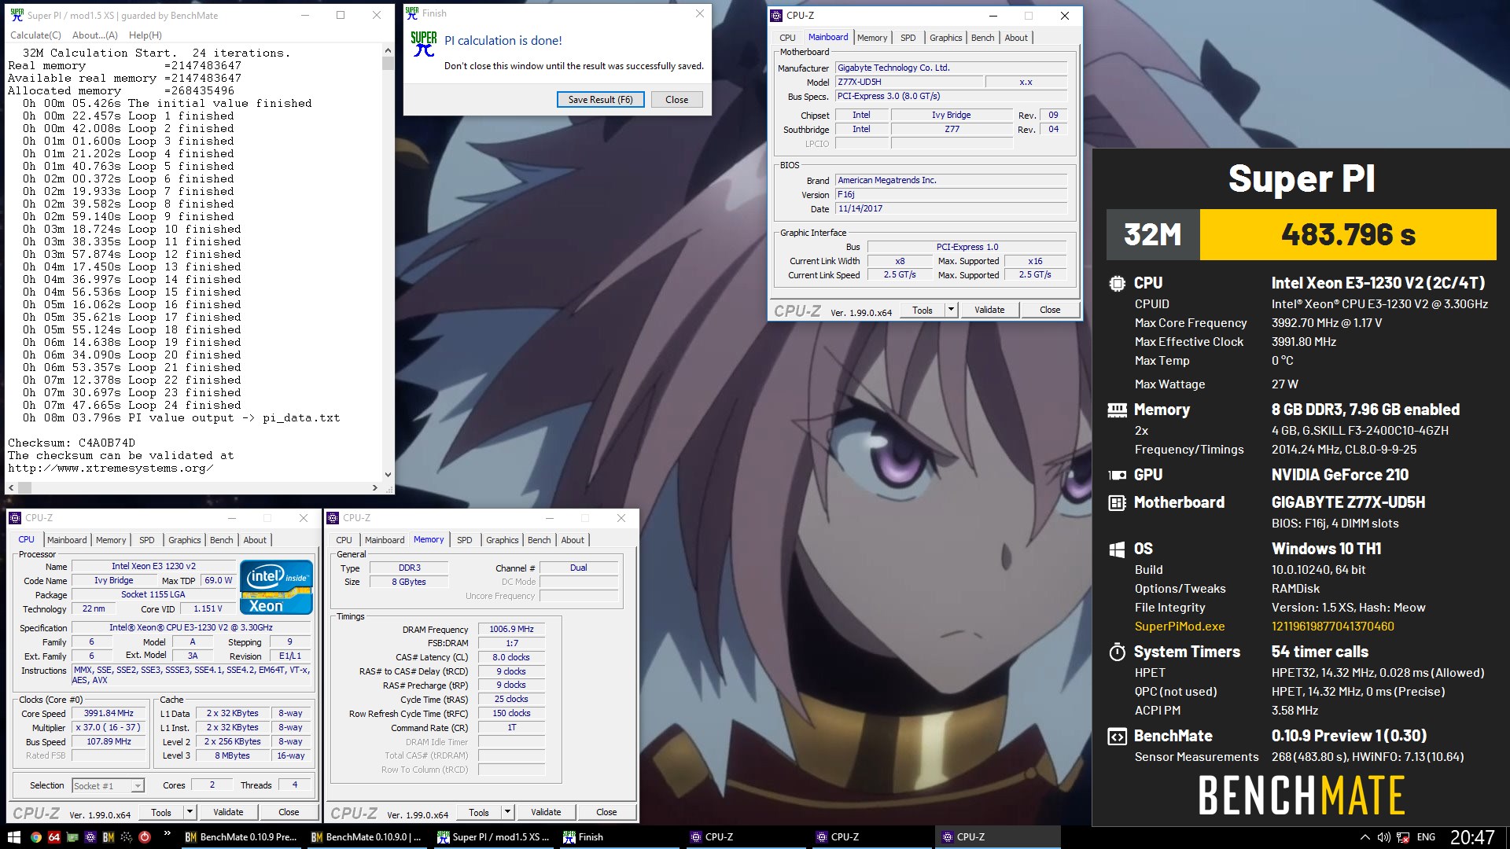Open Google Chrome from the taskbar
Viewport: 1510px width, 849px height.
(35, 837)
